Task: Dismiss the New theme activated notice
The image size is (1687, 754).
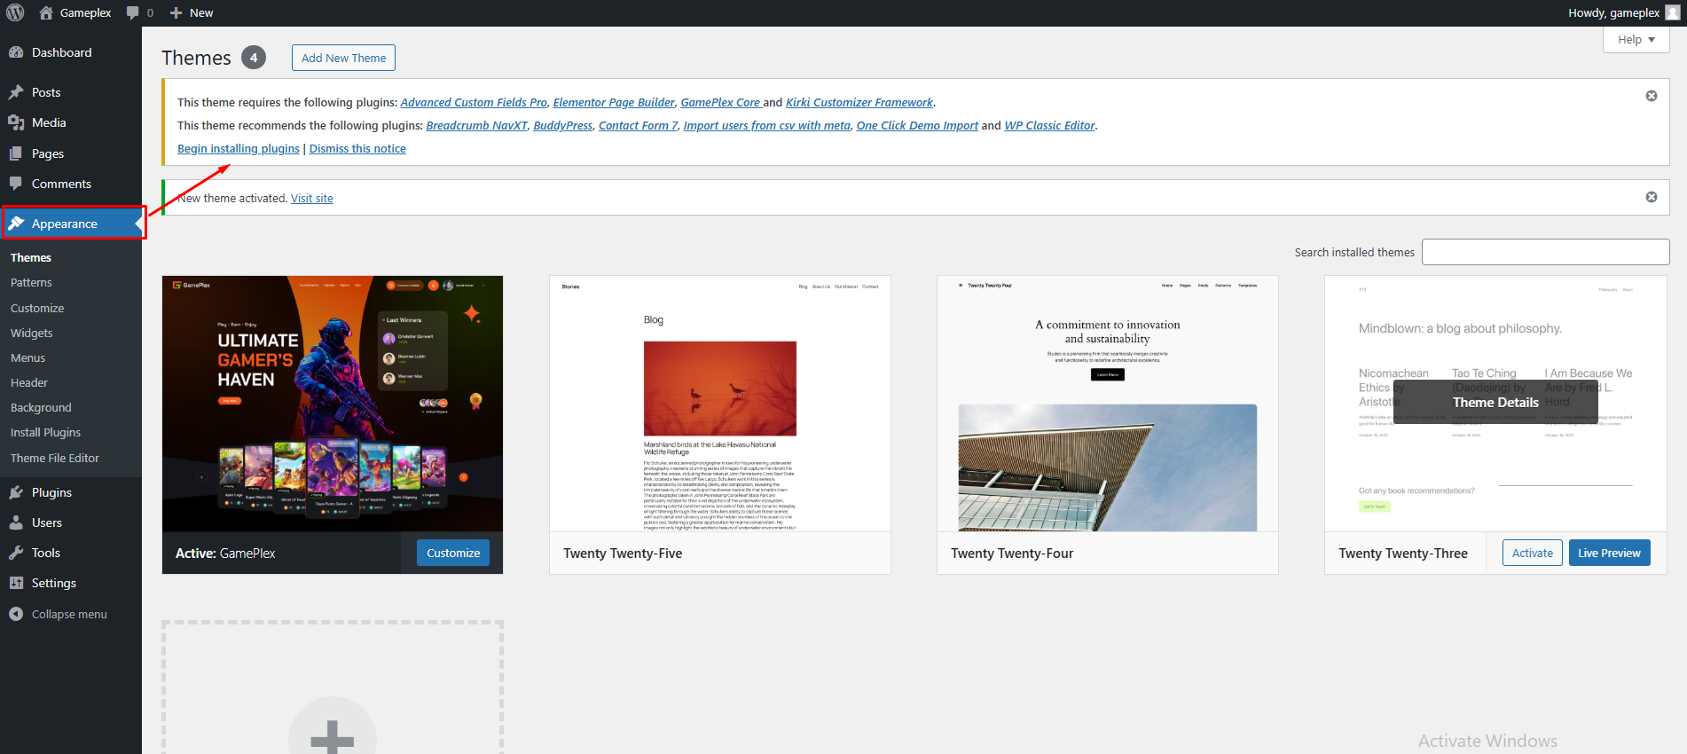Action: pos(1651,197)
